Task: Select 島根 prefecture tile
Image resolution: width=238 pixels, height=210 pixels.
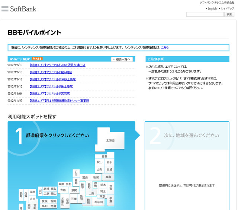Action: (46, 189)
